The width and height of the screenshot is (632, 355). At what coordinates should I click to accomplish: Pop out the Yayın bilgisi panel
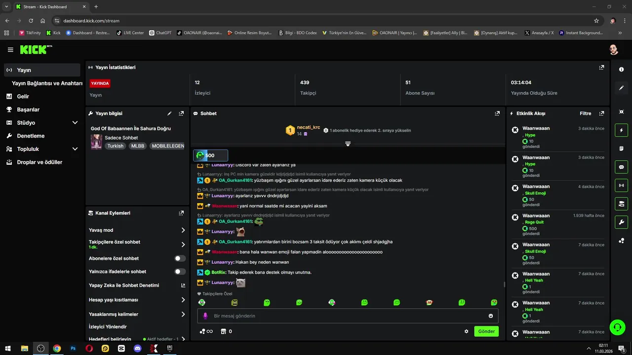coord(181,113)
